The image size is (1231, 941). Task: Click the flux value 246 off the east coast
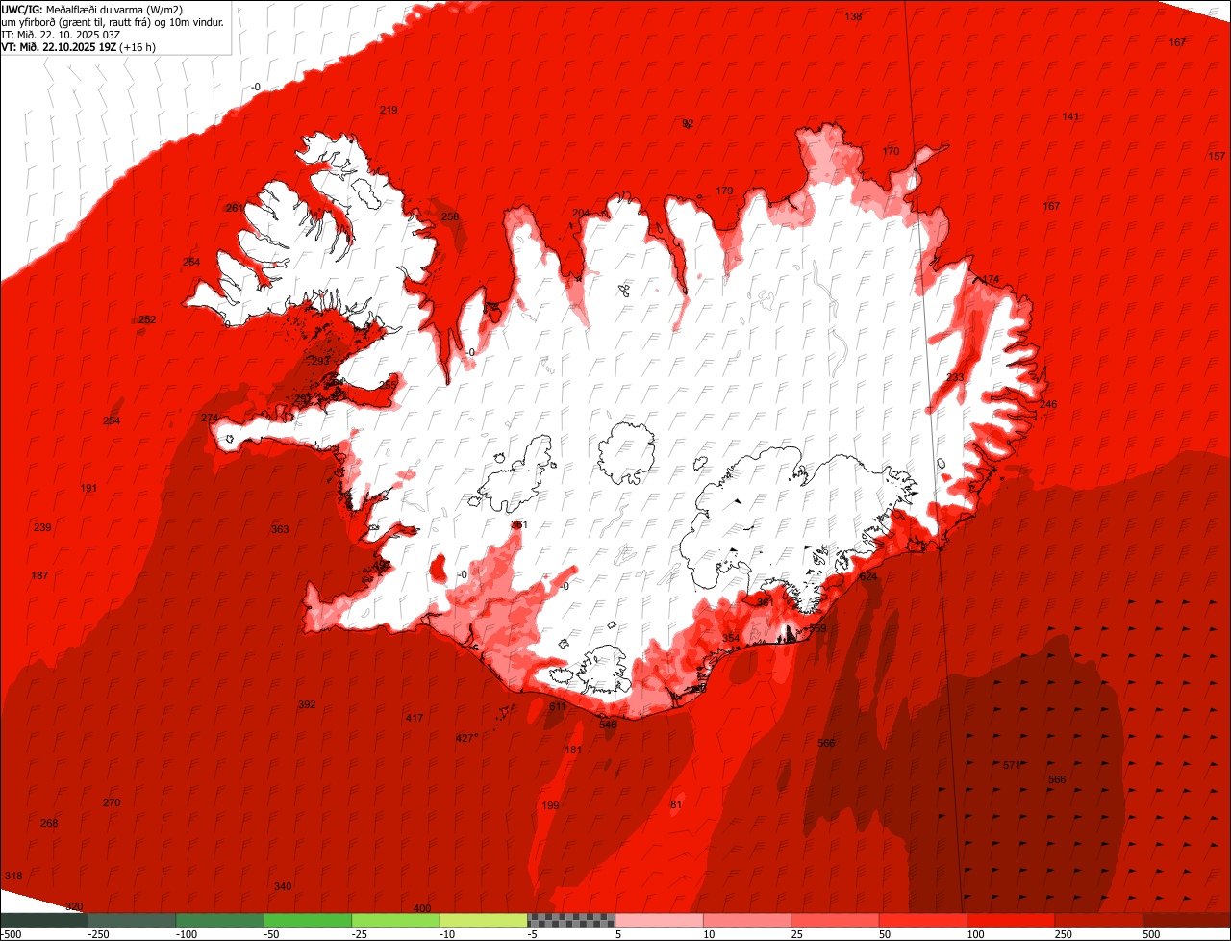[1047, 404]
